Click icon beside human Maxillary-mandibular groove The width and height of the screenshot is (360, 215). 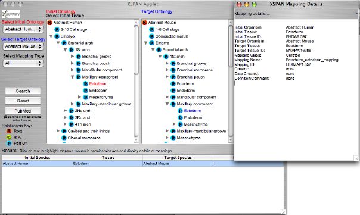click(x=78, y=104)
